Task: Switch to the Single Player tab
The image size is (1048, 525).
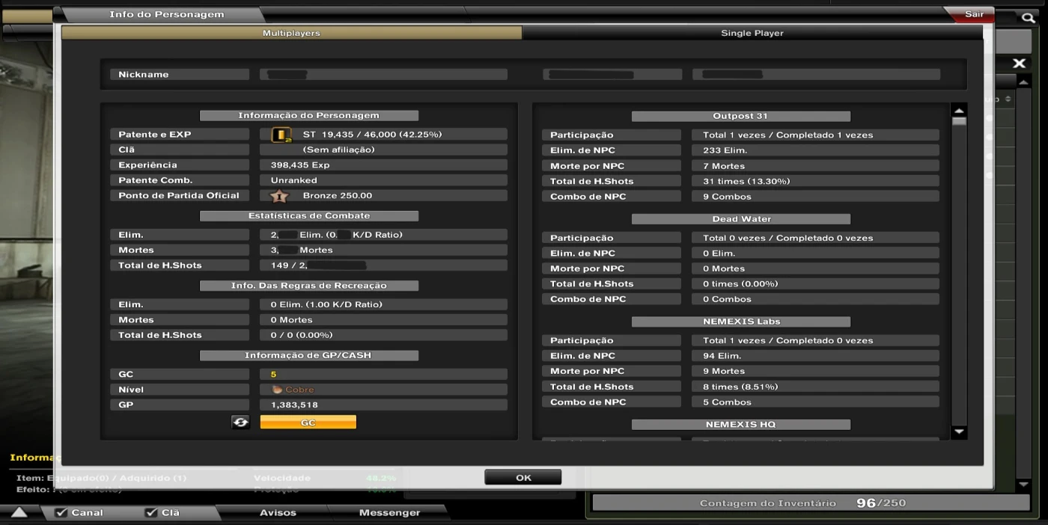Action: [x=752, y=33]
